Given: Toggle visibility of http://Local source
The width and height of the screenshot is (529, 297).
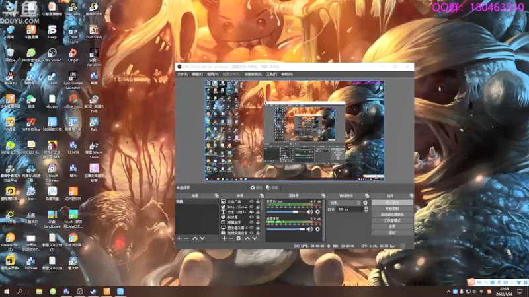Looking at the screenshot, I should pos(251,207).
